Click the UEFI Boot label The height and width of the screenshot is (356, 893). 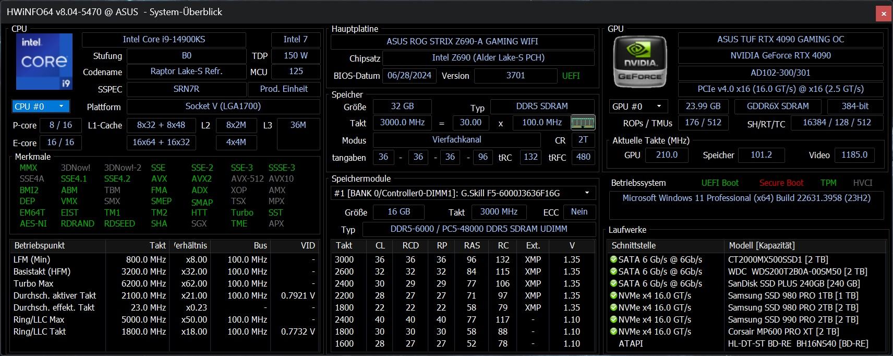[x=720, y=183]
